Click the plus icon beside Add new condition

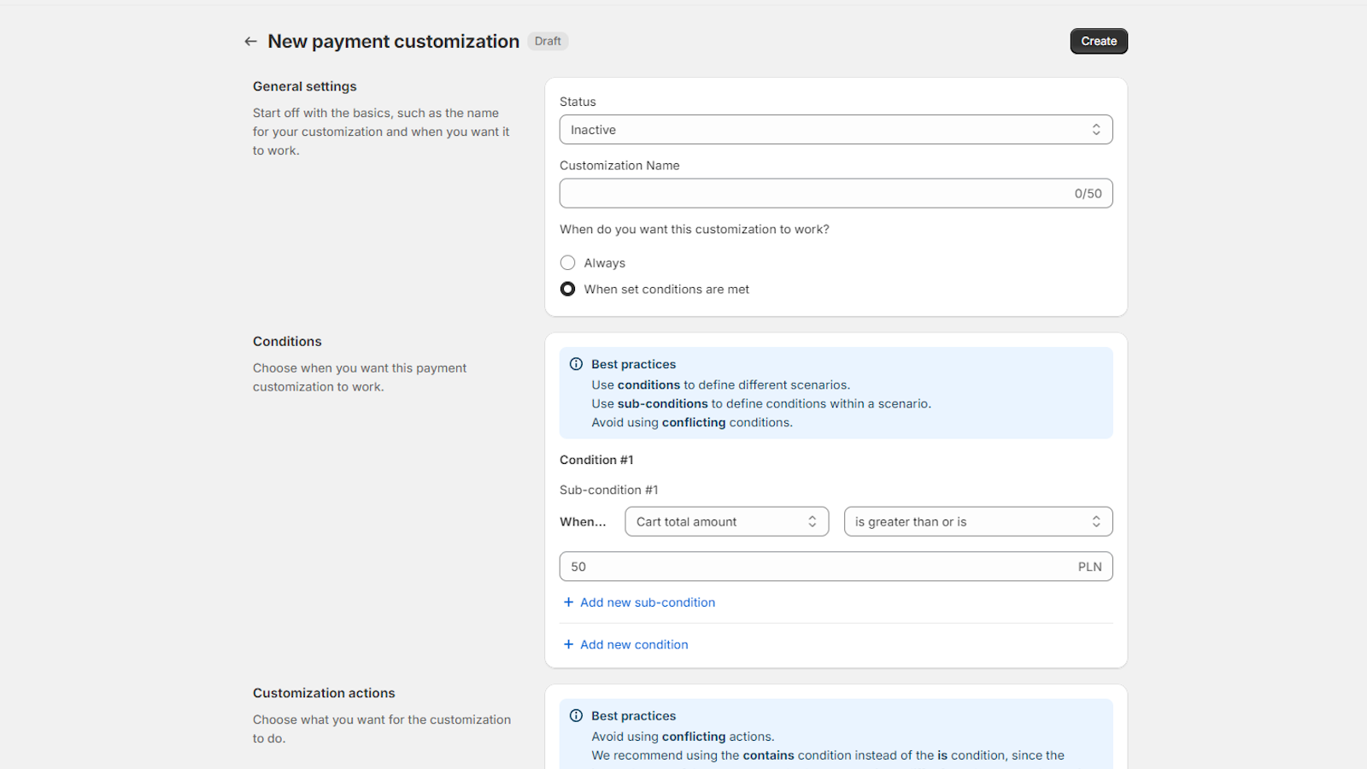pyautogui.click(x=569, y=644)
